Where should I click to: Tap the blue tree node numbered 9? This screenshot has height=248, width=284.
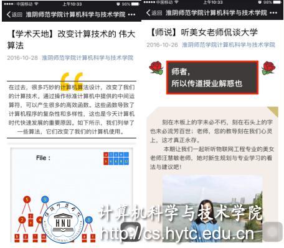tap(45, 200)
